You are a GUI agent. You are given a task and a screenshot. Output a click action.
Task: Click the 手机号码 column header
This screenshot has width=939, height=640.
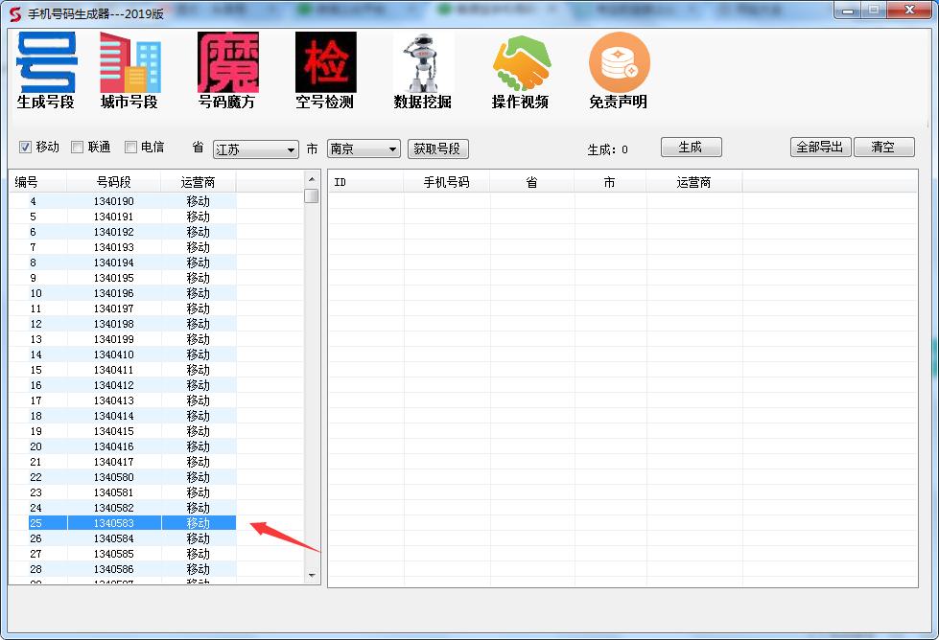click(447, 182)
